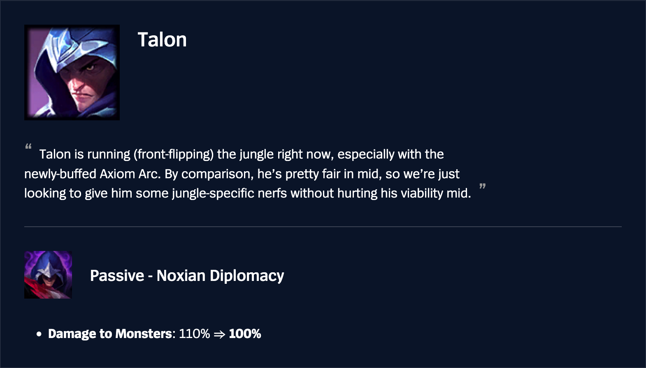This screenshot has height=368, width=646.
Task: Click Talon's champion portrait image
Action: point(72,72)
